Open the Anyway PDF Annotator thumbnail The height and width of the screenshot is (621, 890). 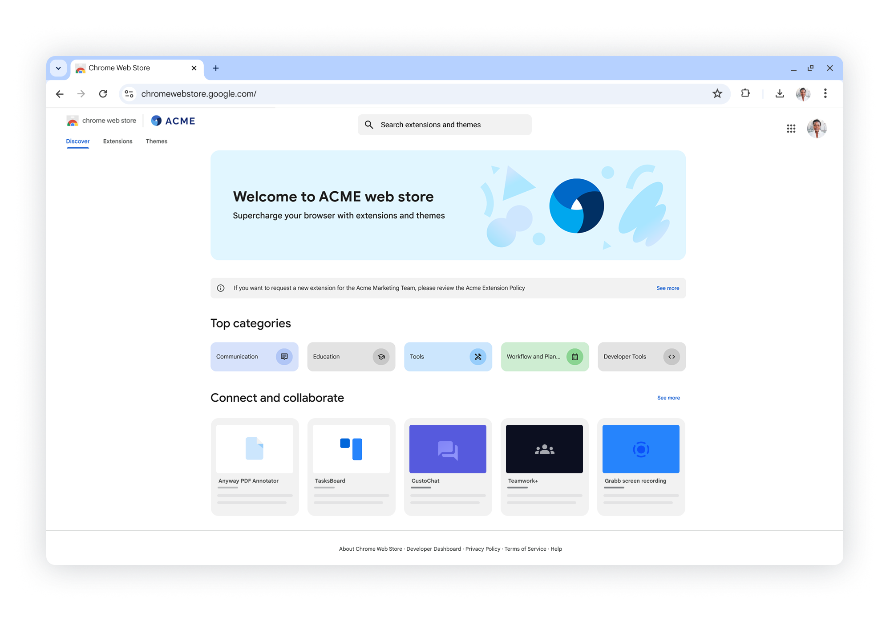[x=255, y=449]
